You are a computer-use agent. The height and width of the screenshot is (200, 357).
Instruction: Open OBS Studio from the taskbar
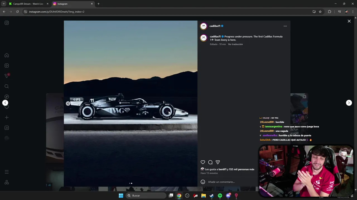[187, 196]
